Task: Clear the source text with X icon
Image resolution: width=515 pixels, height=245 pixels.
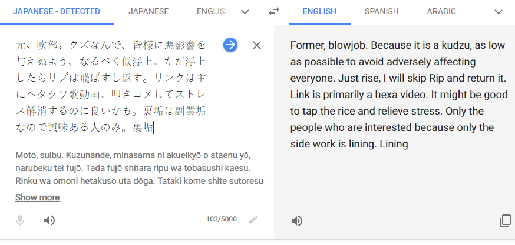Action: [257, 45]
